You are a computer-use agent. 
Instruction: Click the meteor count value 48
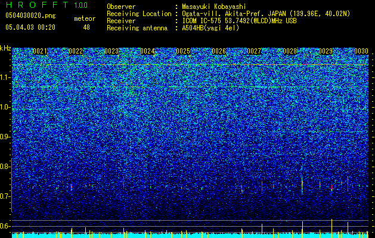click(x=86, y=27)
